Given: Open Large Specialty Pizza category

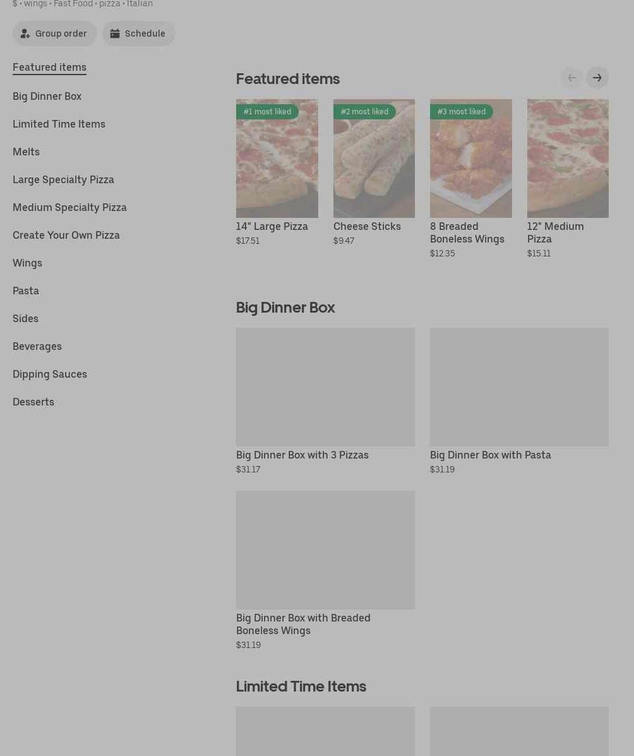Looking at the screenshot, I should pyautogui.click(x=63, y=179).
